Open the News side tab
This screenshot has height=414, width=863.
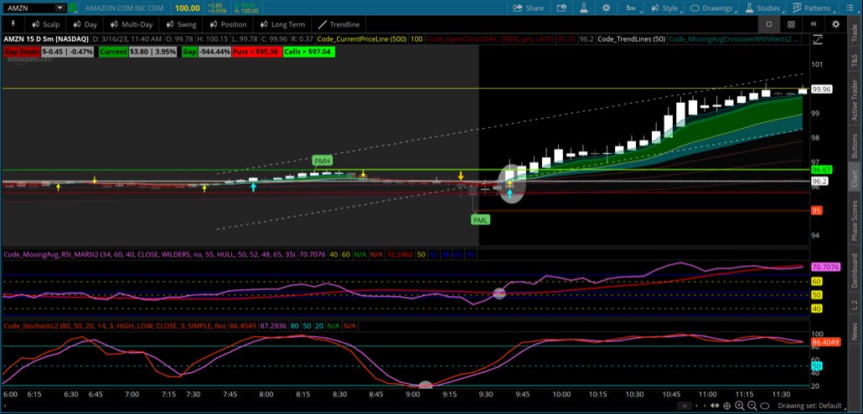854,330
